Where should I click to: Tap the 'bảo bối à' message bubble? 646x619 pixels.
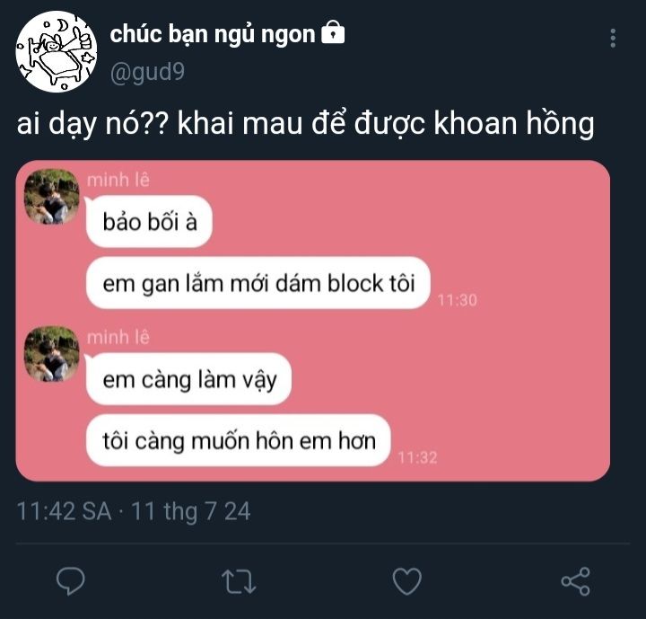point(149,222)
